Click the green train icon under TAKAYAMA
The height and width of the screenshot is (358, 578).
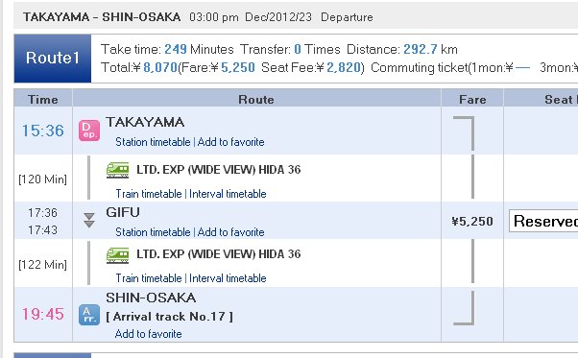[117, 170]
